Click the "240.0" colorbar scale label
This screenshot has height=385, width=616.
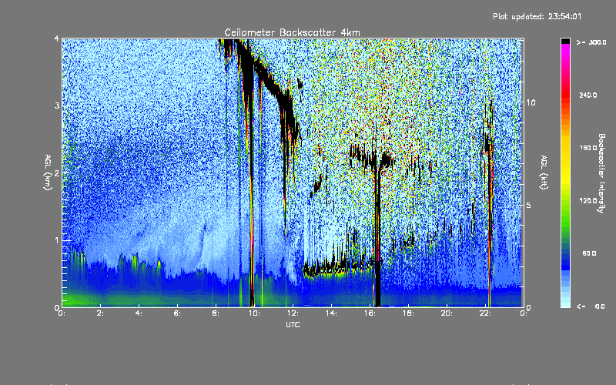[588, 95]
